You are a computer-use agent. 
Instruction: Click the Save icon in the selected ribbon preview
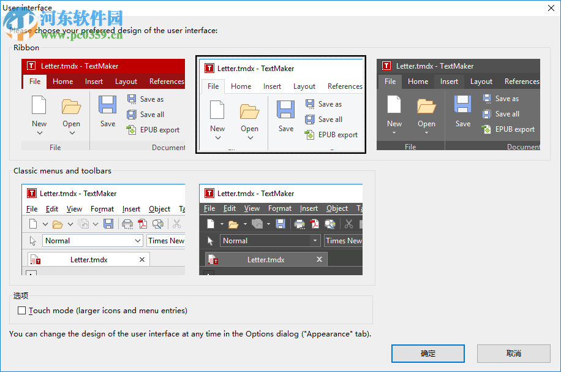(285, 109)
